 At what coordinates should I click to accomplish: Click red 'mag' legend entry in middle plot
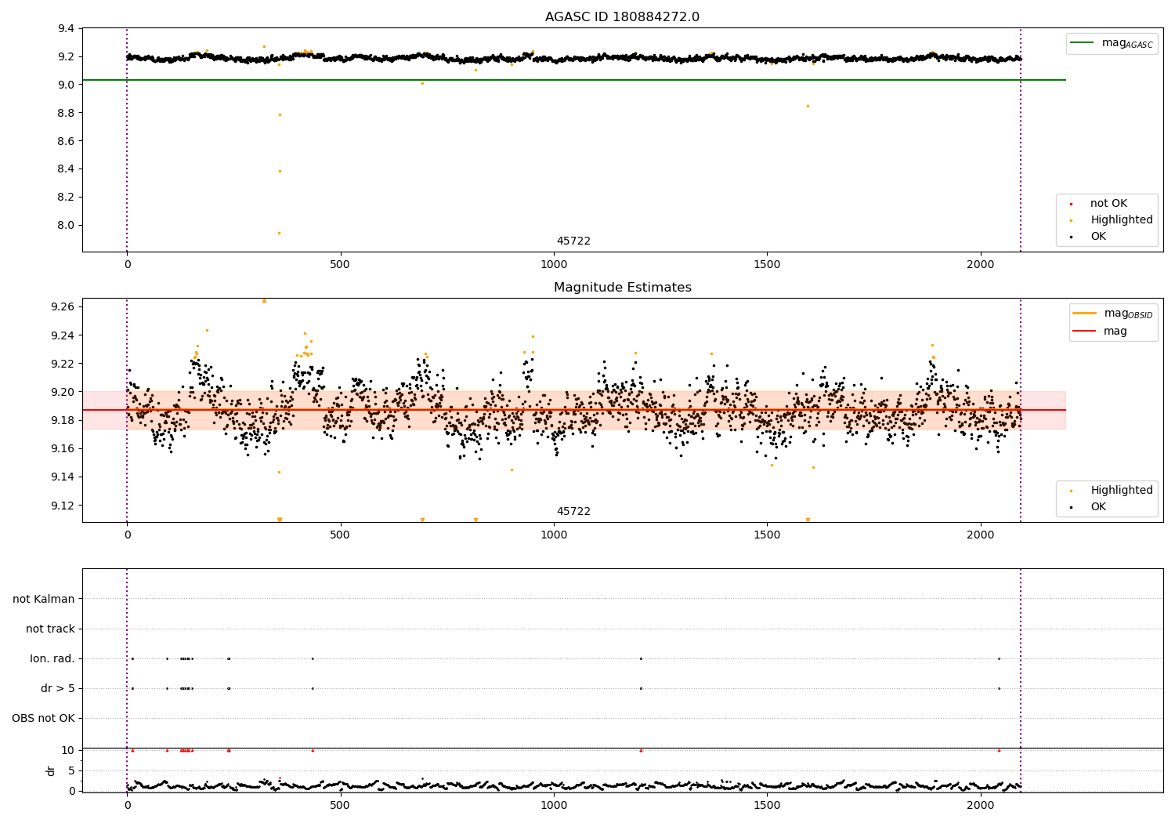pos(1101,332)
